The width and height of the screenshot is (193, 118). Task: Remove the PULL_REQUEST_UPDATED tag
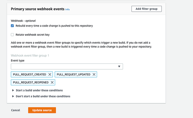[94, 74]
